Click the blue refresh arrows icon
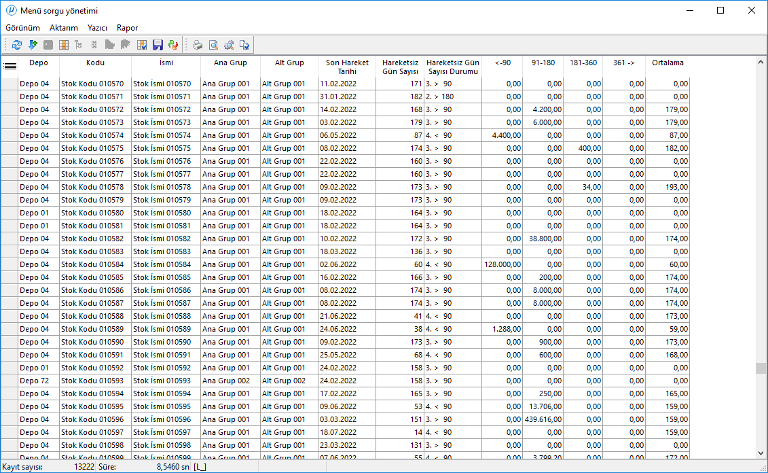This screenshot has height=473, width=768. pos(17,45)
